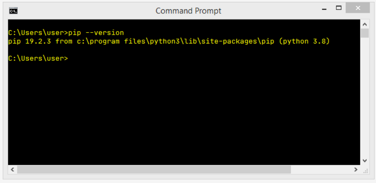Image resolution: width=376 pixels, height=183 pixels.
Task: Click the Command Prompt title bar text
Action: [x=188, y=11]
